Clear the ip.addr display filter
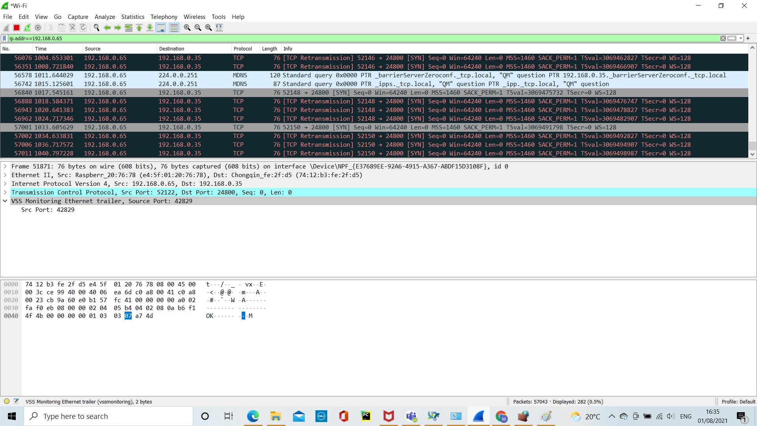Screen dimensions: 757x426 click(x=723, y=38)
